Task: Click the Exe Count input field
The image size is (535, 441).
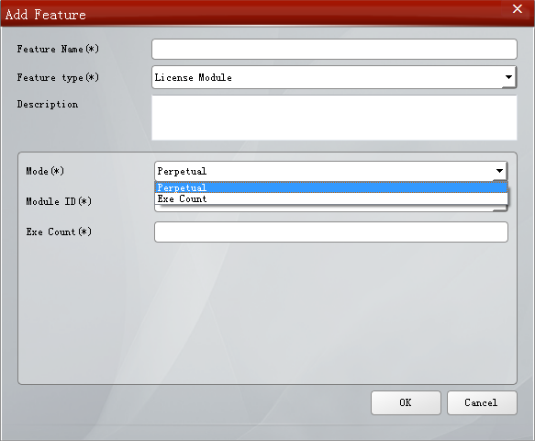Action: point(331,232)
